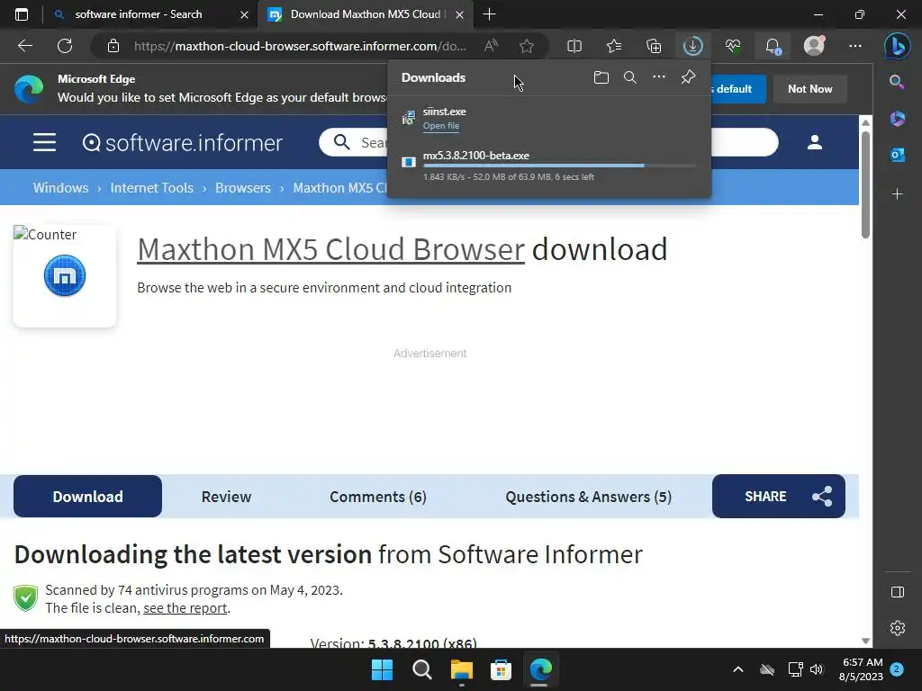Open the notifications bell icon
This screenshot has height=691, width=922.
click(773, 46)
